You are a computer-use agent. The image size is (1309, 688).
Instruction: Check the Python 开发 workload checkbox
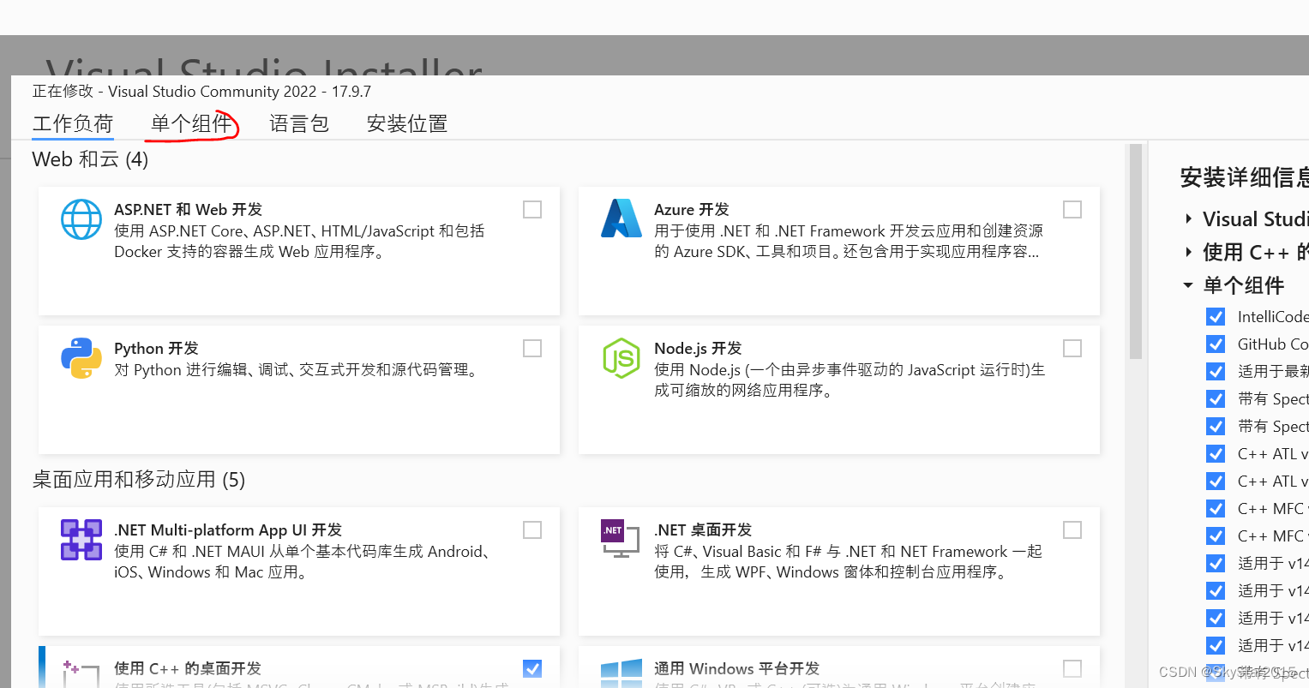[x=532, y=349]
